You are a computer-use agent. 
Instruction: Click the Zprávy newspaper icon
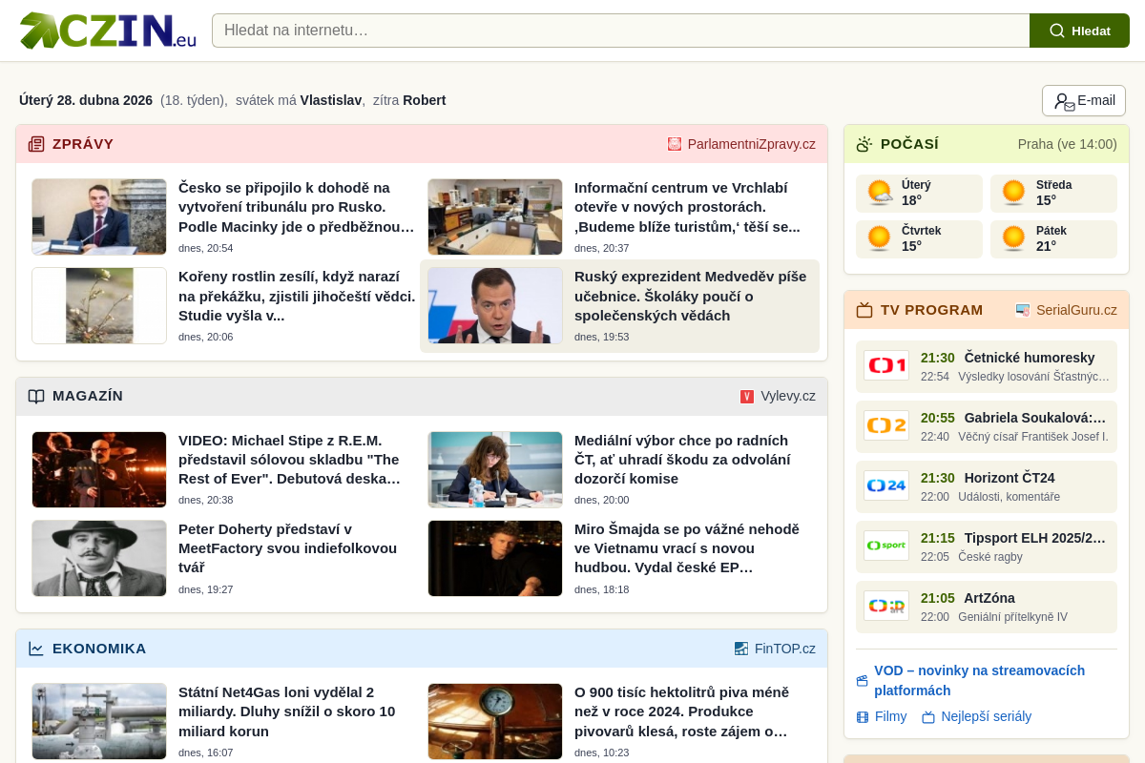pos(36,144)
